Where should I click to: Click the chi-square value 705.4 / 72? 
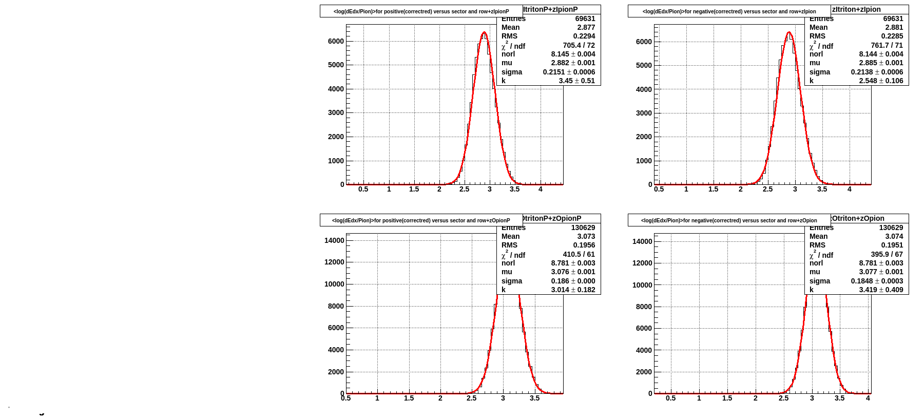click(579, 45)
